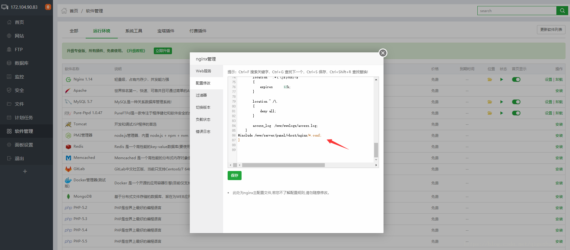The width and height of the screenshot is (570, 250).
Task: Switch to the 全部 tab
Action: [74, 31]
